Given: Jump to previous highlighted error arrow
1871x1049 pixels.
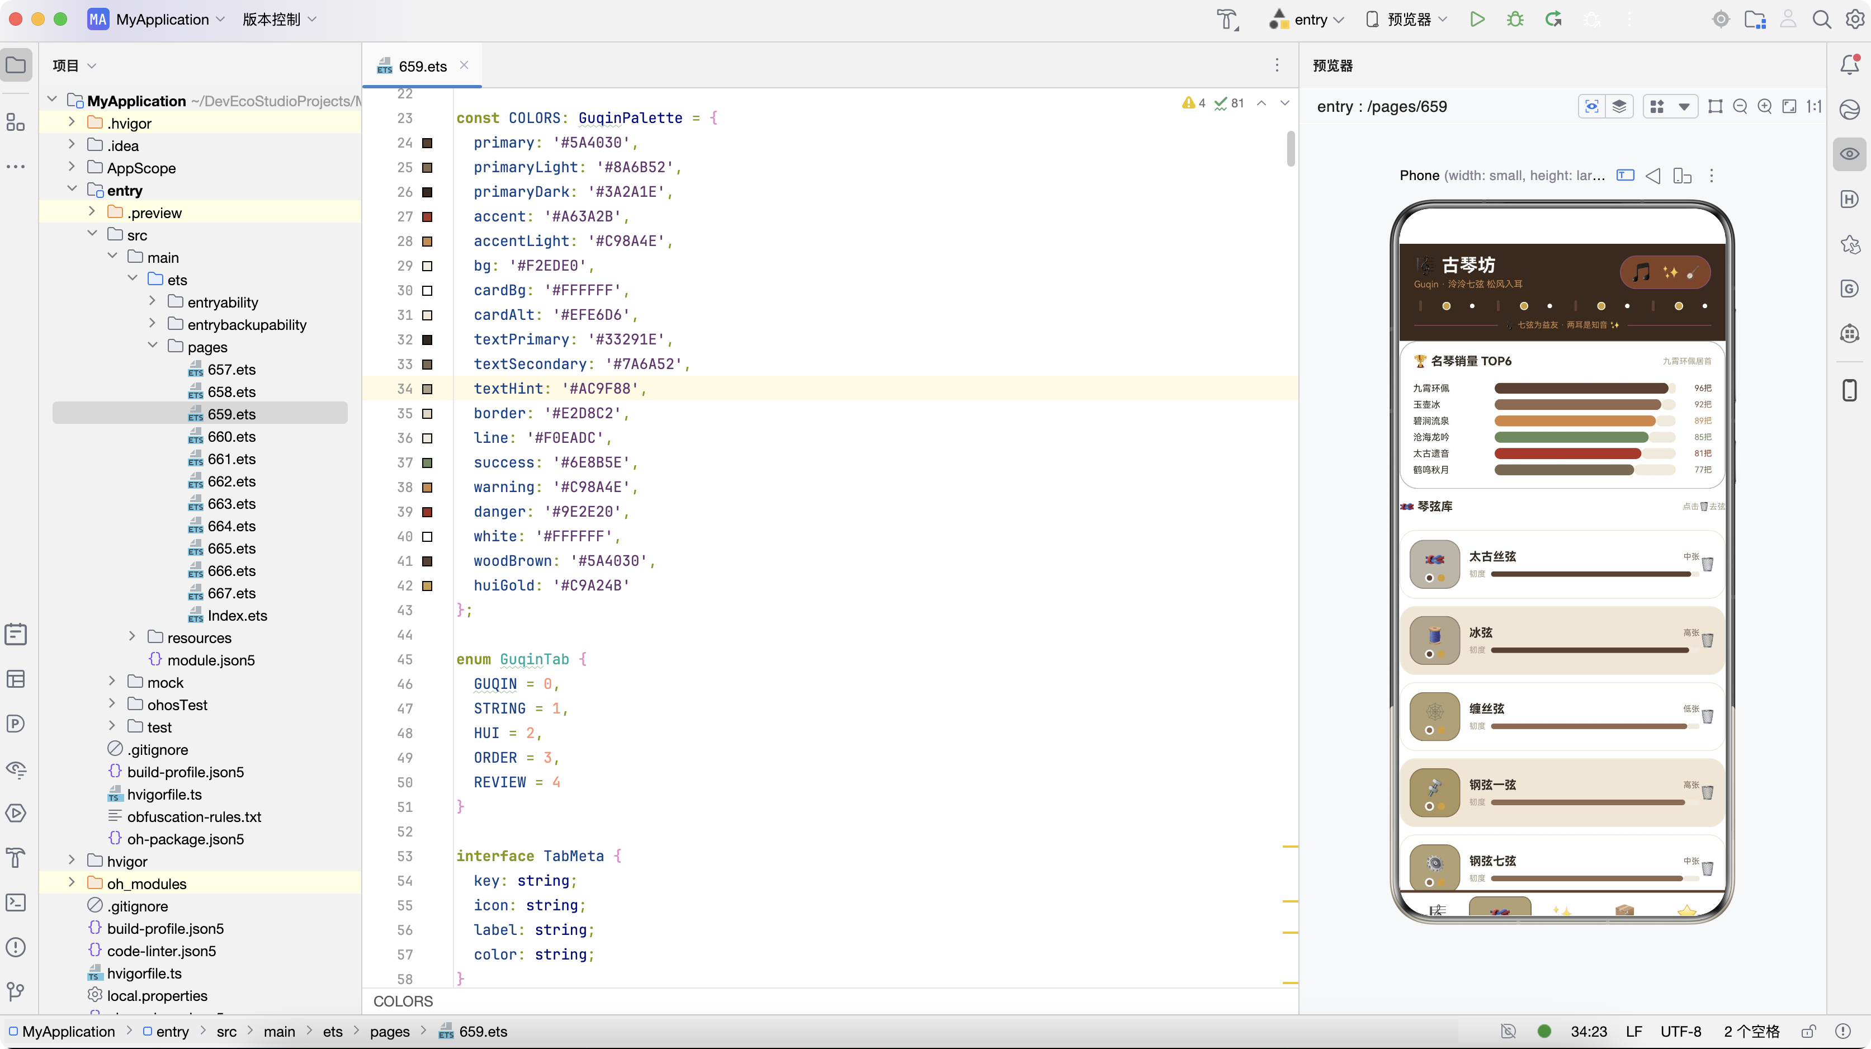Looking at the screenshot, I should click(x=1261, y=103).
